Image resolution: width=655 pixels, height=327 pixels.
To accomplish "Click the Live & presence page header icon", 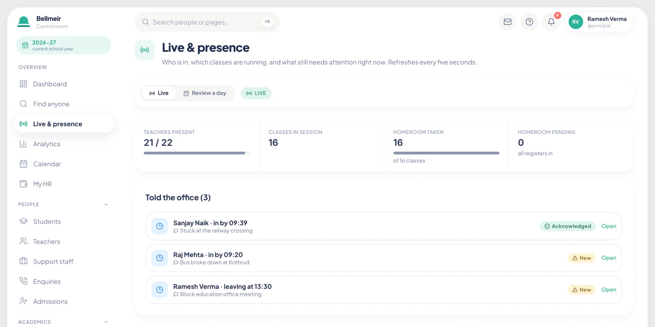I will click(x=145, y=50).
